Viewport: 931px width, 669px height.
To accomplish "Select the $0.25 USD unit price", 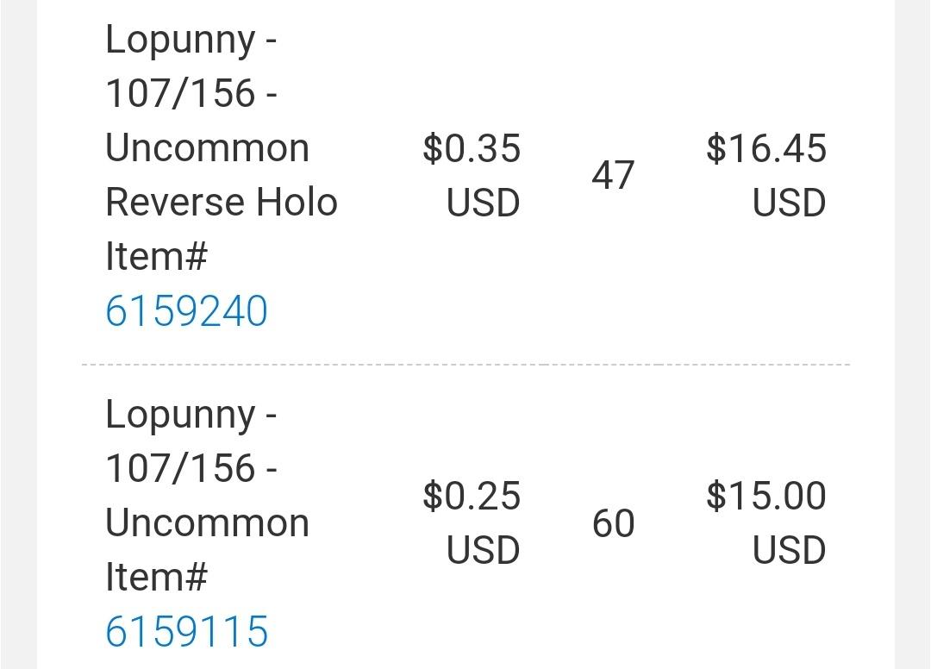I will point(472,522).
